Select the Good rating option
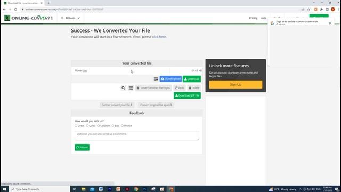Screen dimensions: 341x192 [87, 126]
